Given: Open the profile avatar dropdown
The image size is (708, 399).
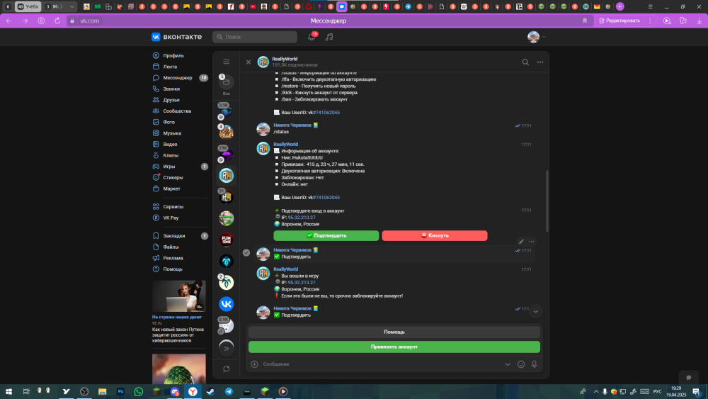Looking at the screenshot, I should coord(537,37).
